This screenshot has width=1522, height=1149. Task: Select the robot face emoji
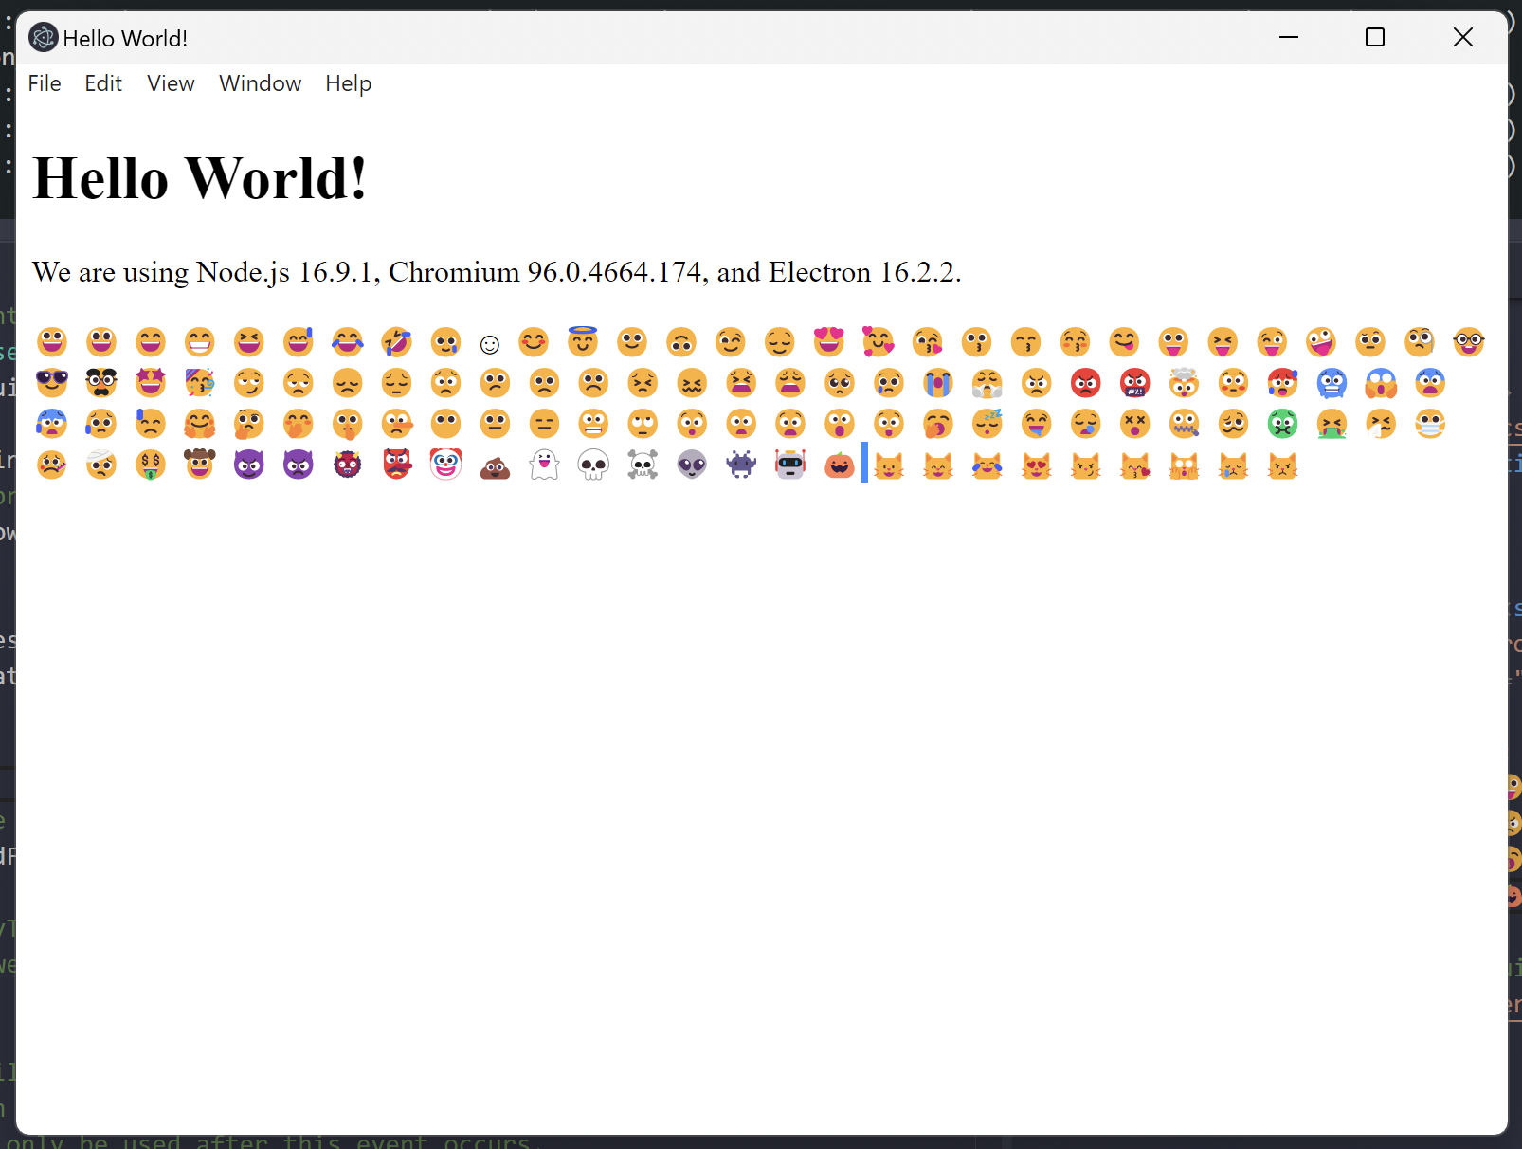pos(790,465)
